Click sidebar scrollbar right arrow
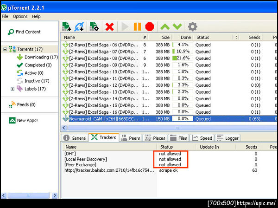Image resolution: width=278 pixels, height=208 pixels. pyautogui.click(x=55, y=195)
